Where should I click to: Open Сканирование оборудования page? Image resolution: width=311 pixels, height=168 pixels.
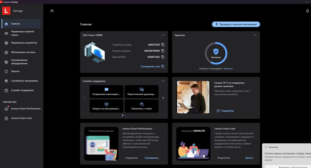click(21, 62)
